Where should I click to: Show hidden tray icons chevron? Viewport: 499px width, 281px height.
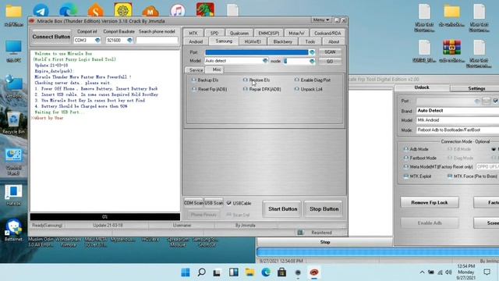pyautogui.click(x=422, y=272)
